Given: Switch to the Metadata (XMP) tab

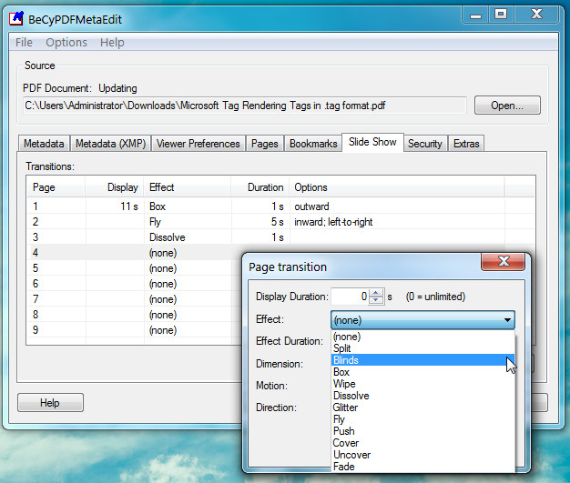Looking at the screenshot, I should click(110, 144).
